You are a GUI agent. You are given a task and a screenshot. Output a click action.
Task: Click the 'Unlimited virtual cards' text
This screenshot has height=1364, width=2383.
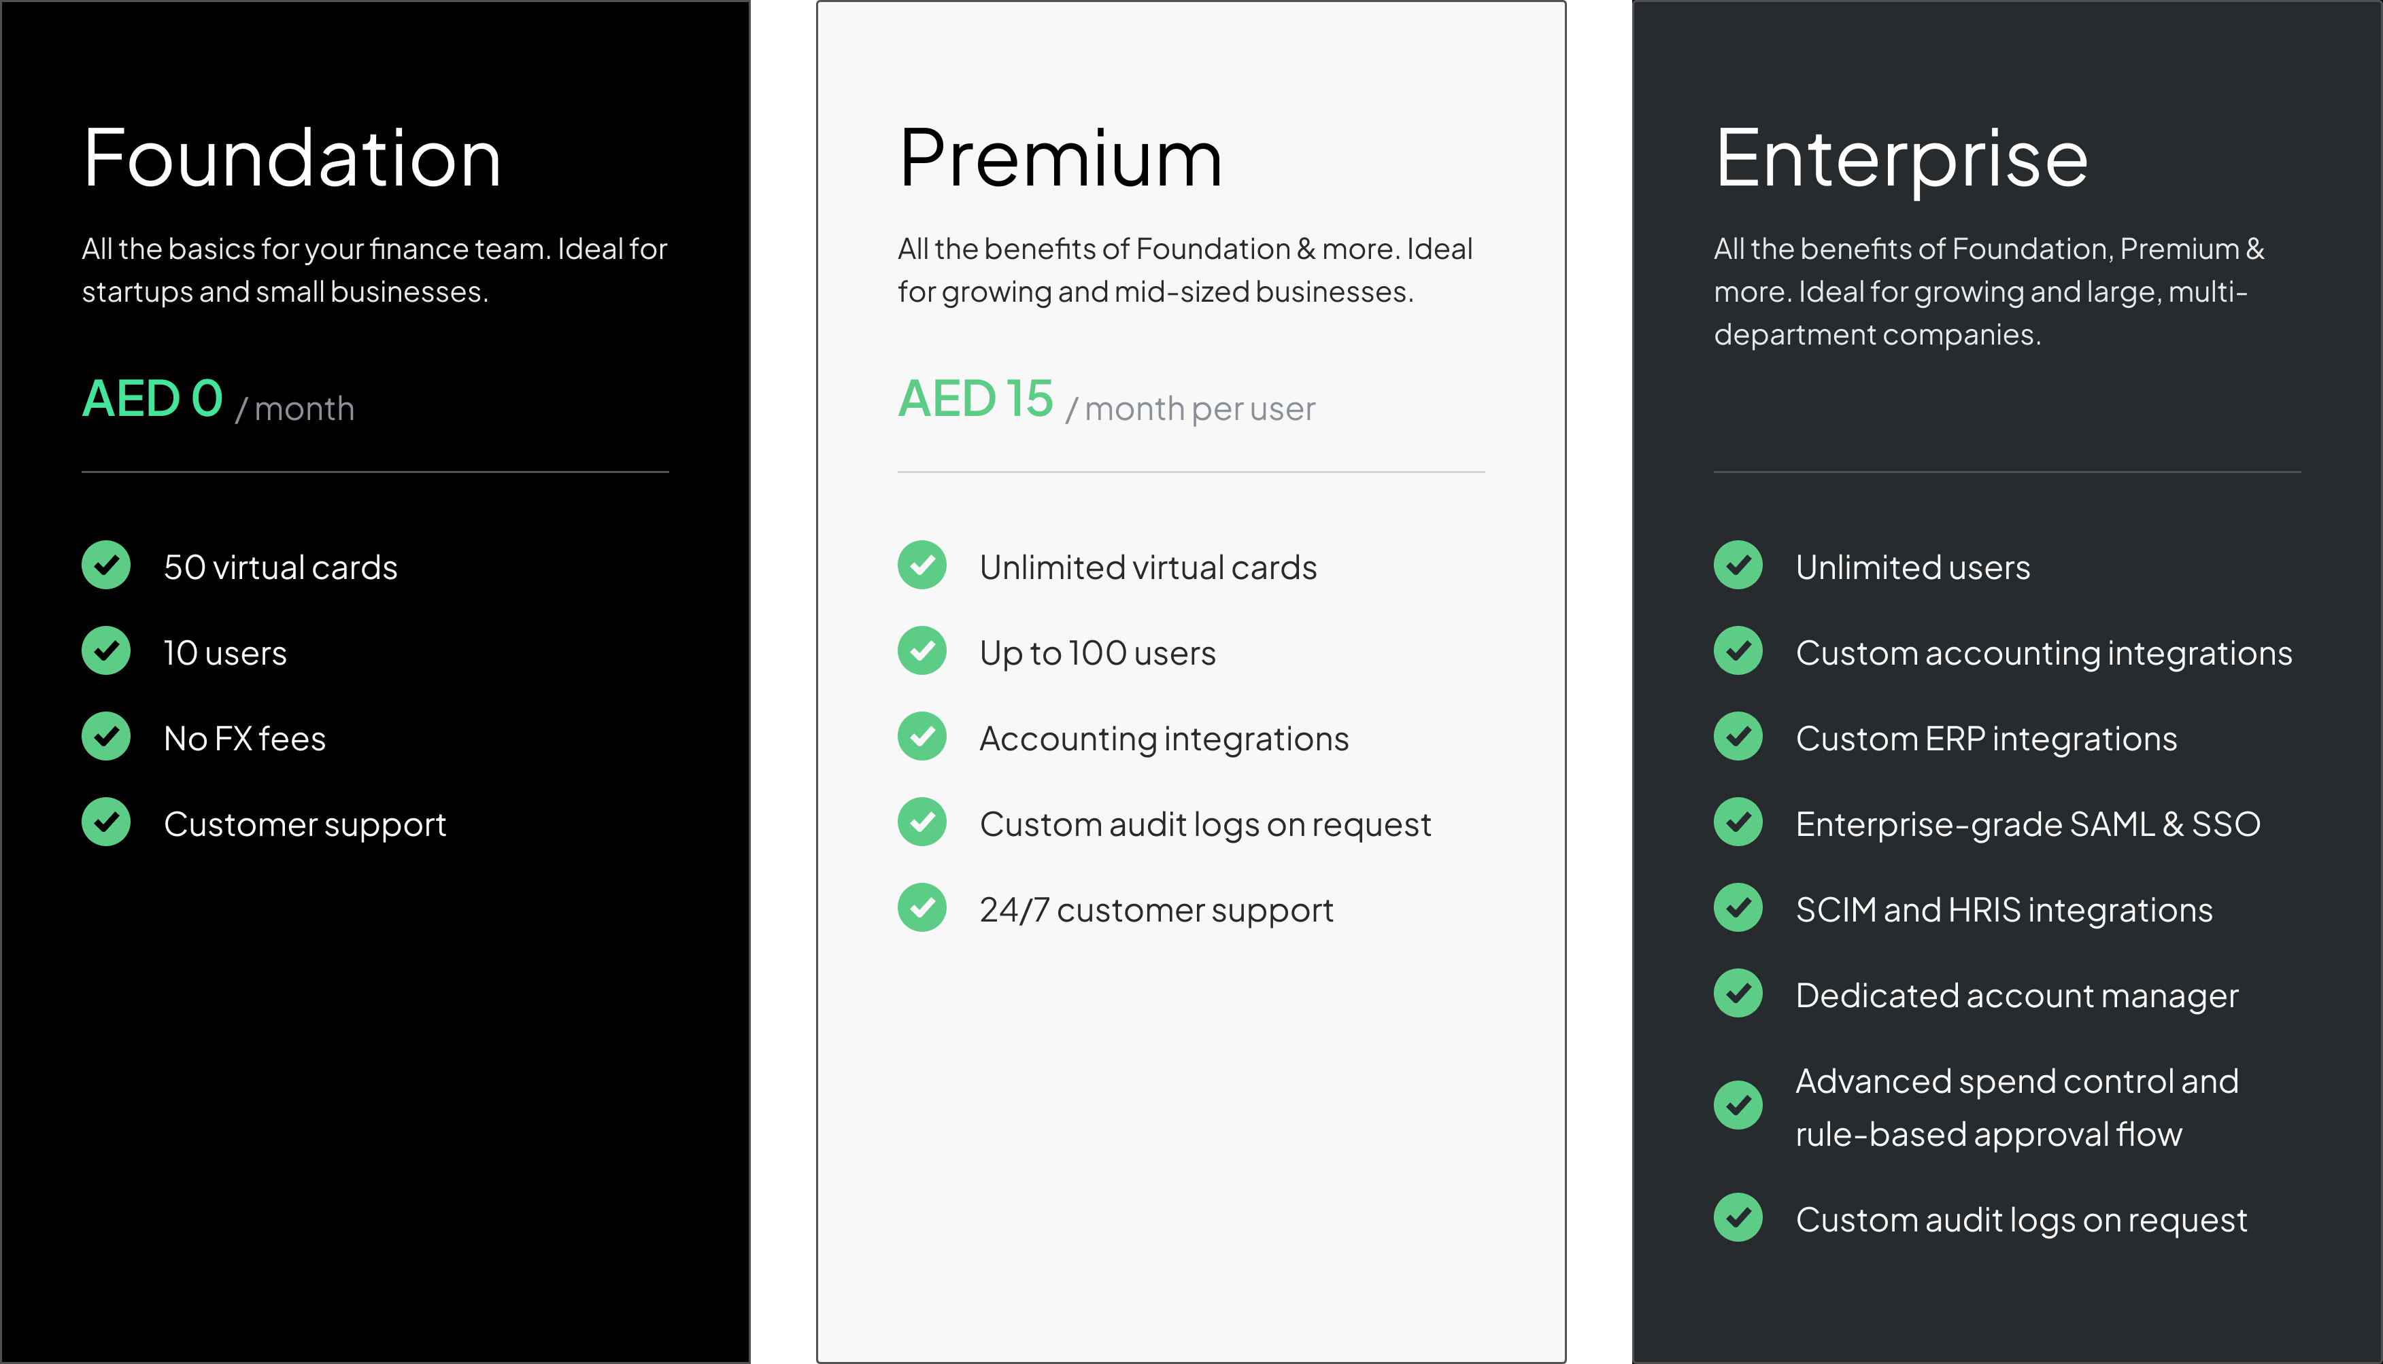(1149, 567)
